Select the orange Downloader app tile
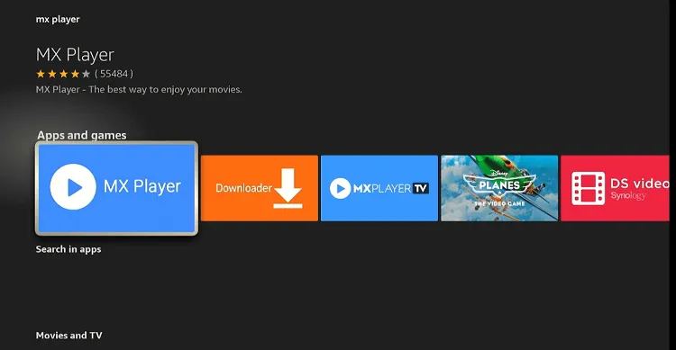The image size is (676, 350). tap(259, 188)
